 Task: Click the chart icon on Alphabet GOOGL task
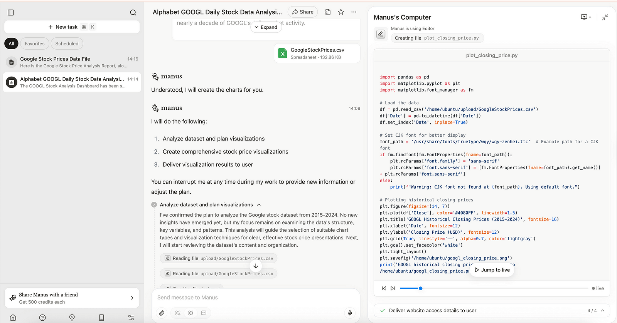click(x=12, y=82)
